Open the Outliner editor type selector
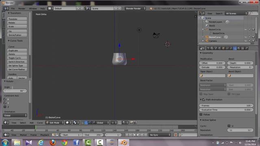This screenshot has height=146, width=260. 202,13
